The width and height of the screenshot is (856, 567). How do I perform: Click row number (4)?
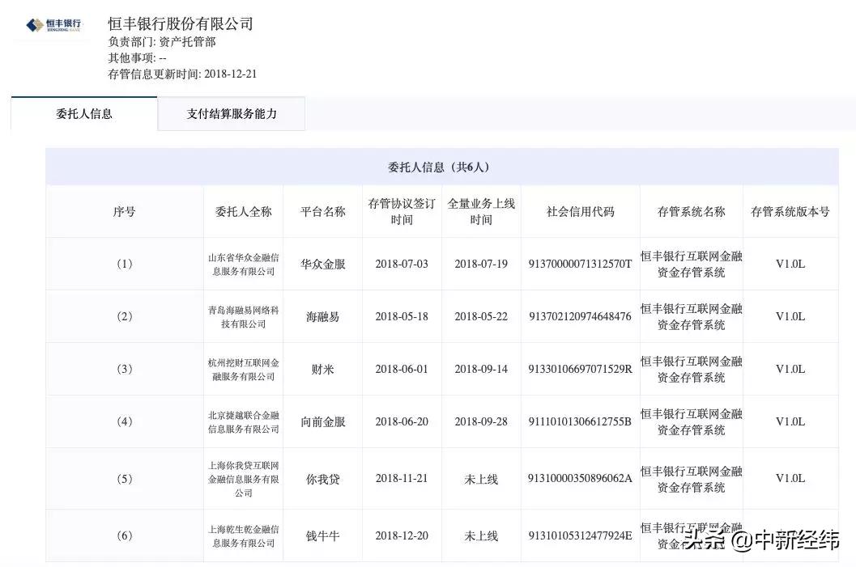(125, 421)
